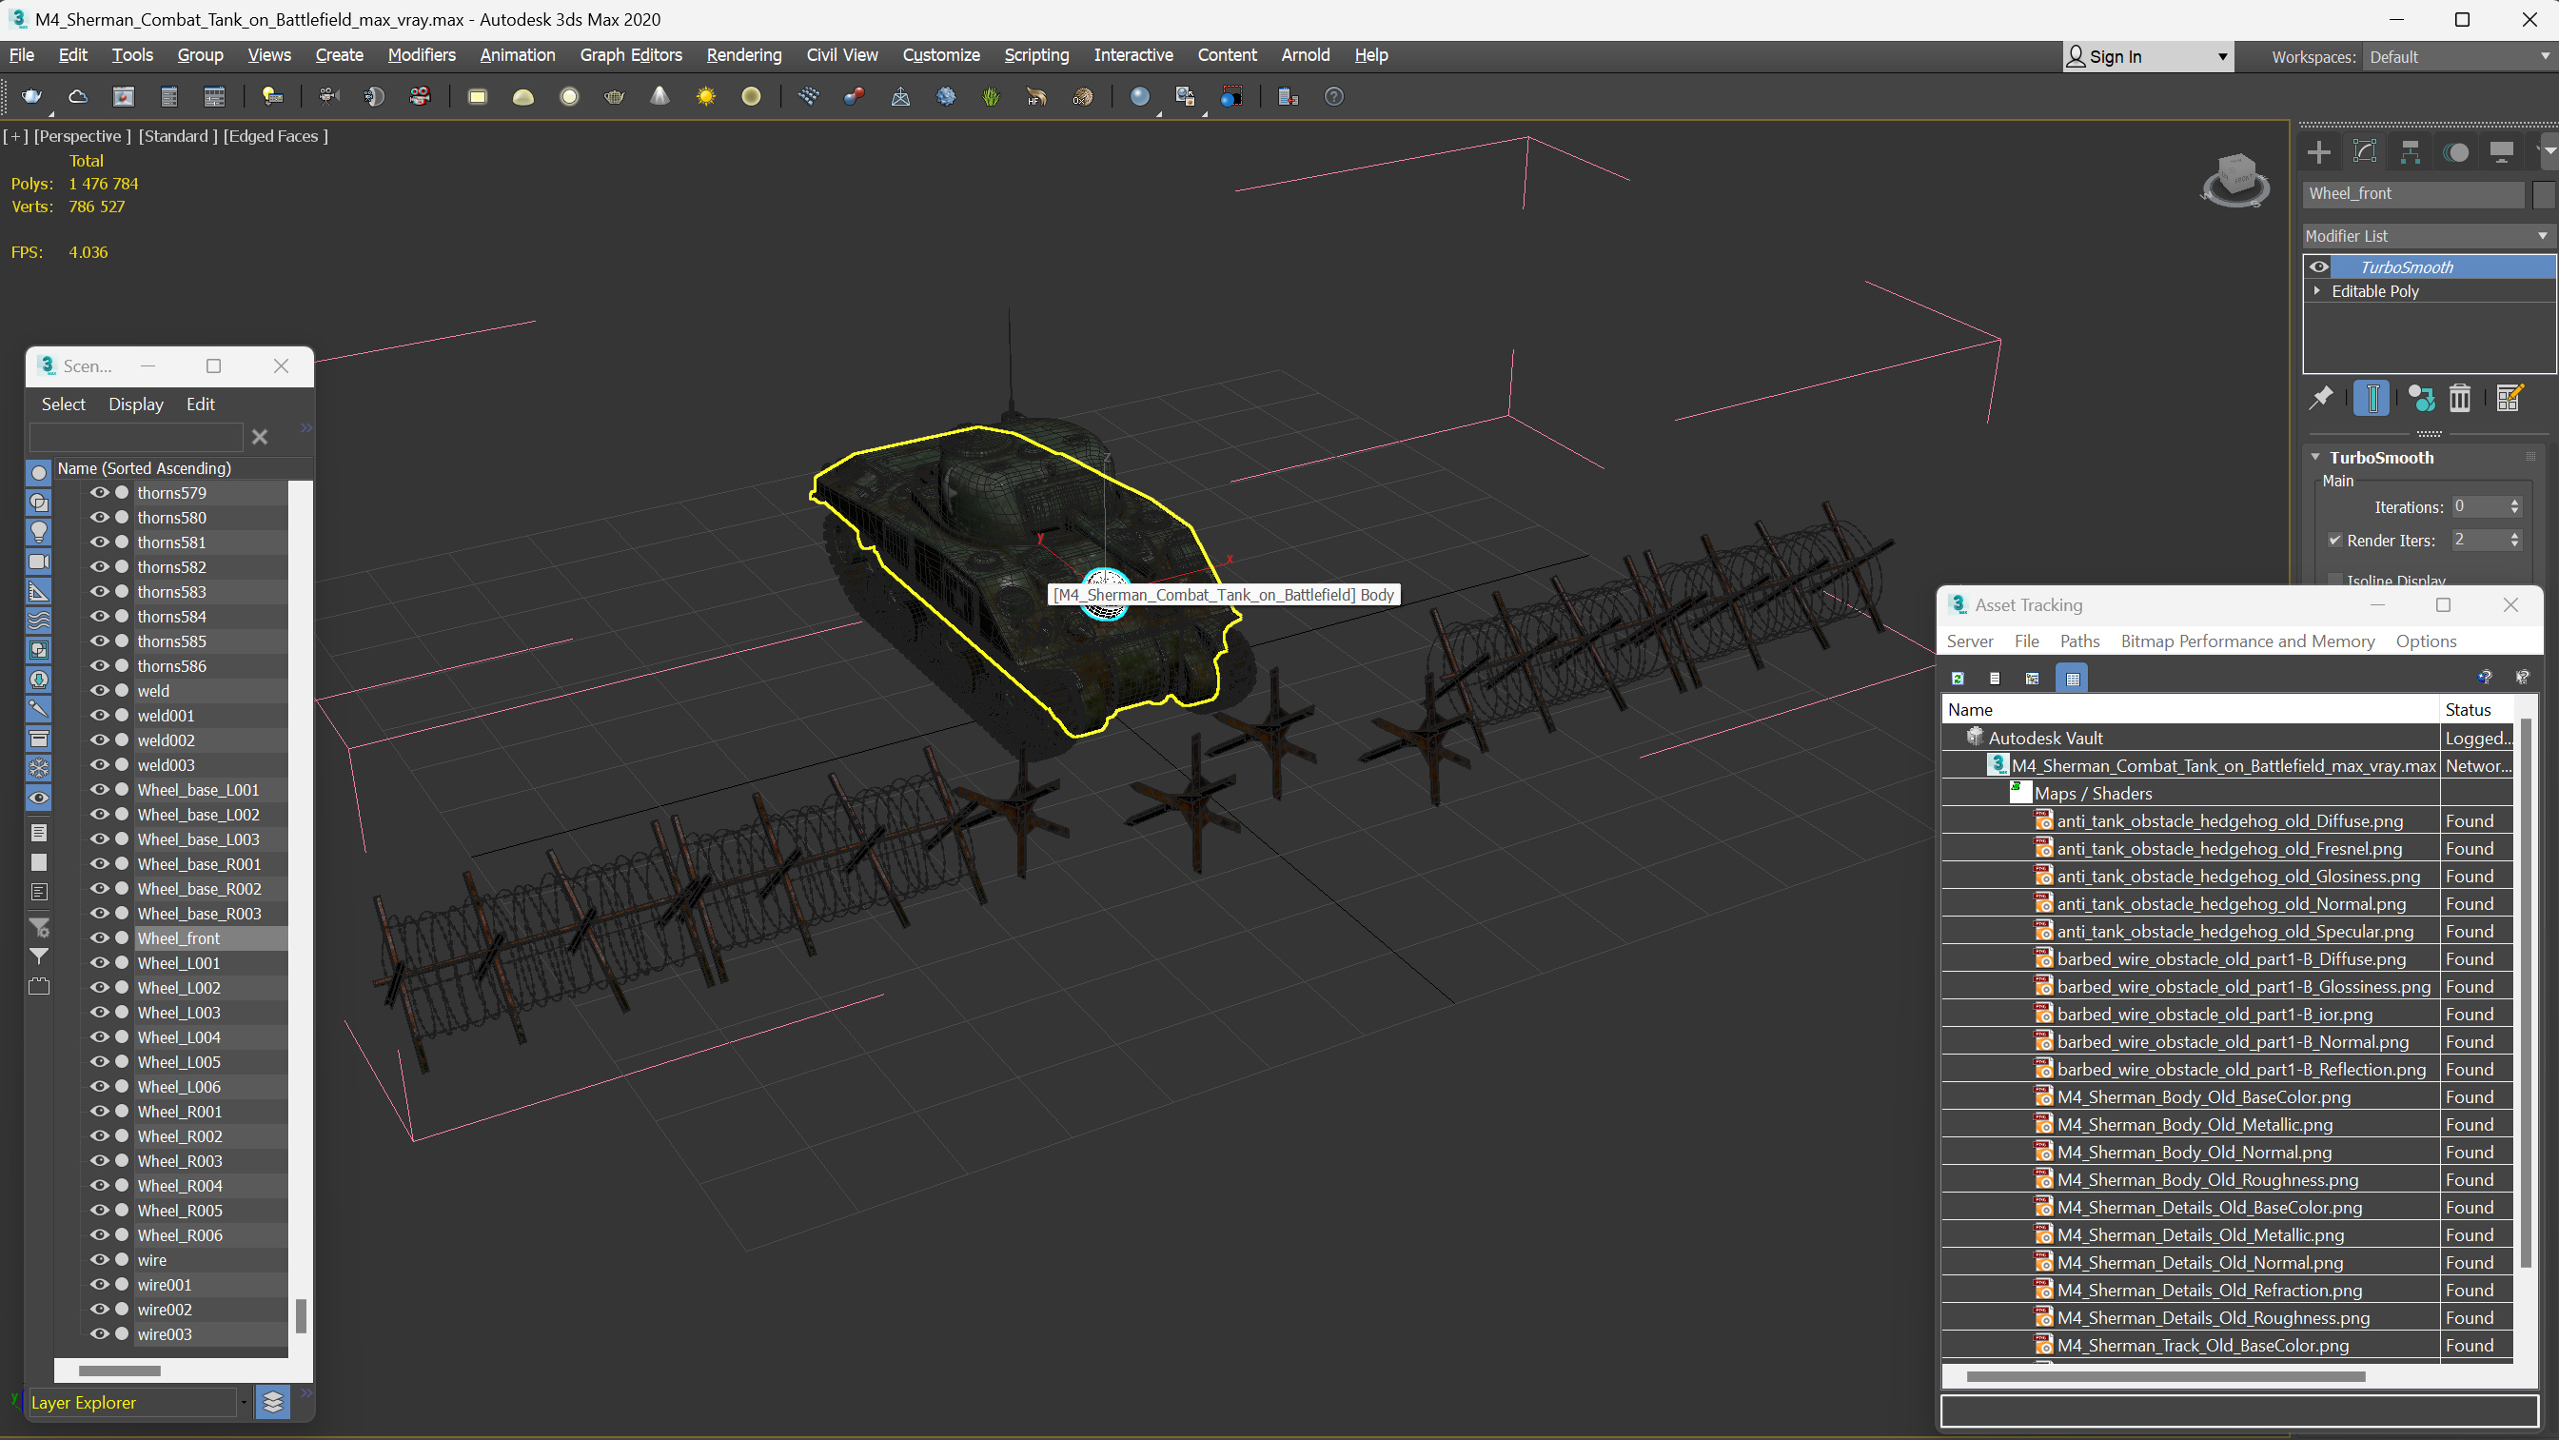Toggle visibility eye of Wheel_front

coord(99,937)
